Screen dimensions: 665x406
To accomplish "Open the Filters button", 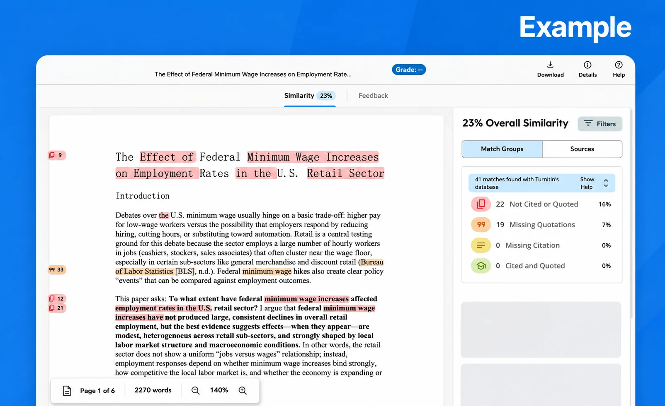I will tap(600, 124).
